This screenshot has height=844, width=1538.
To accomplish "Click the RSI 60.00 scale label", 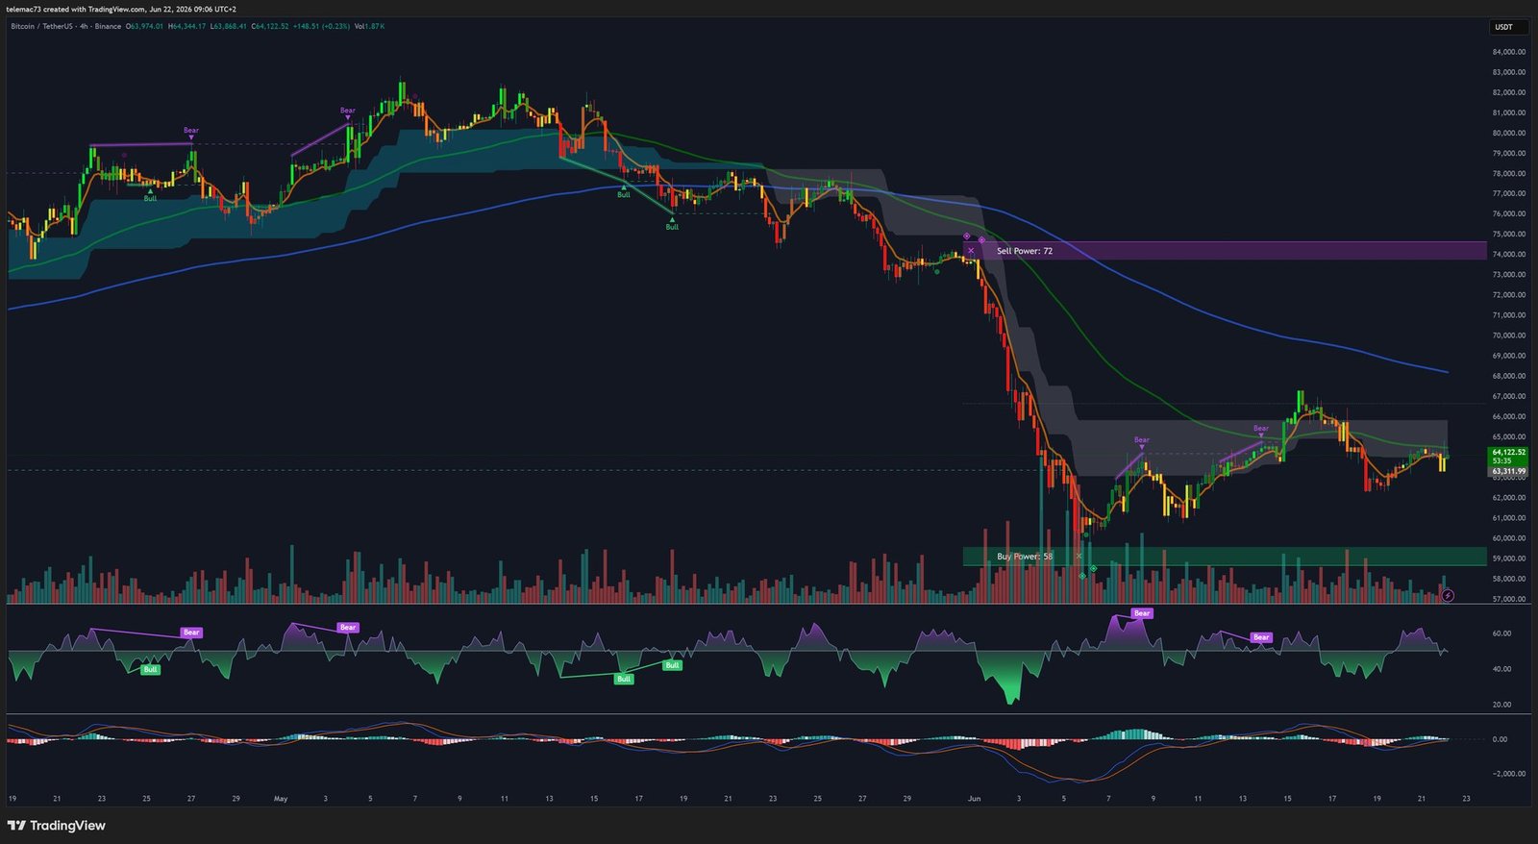I will (1501, 633).
